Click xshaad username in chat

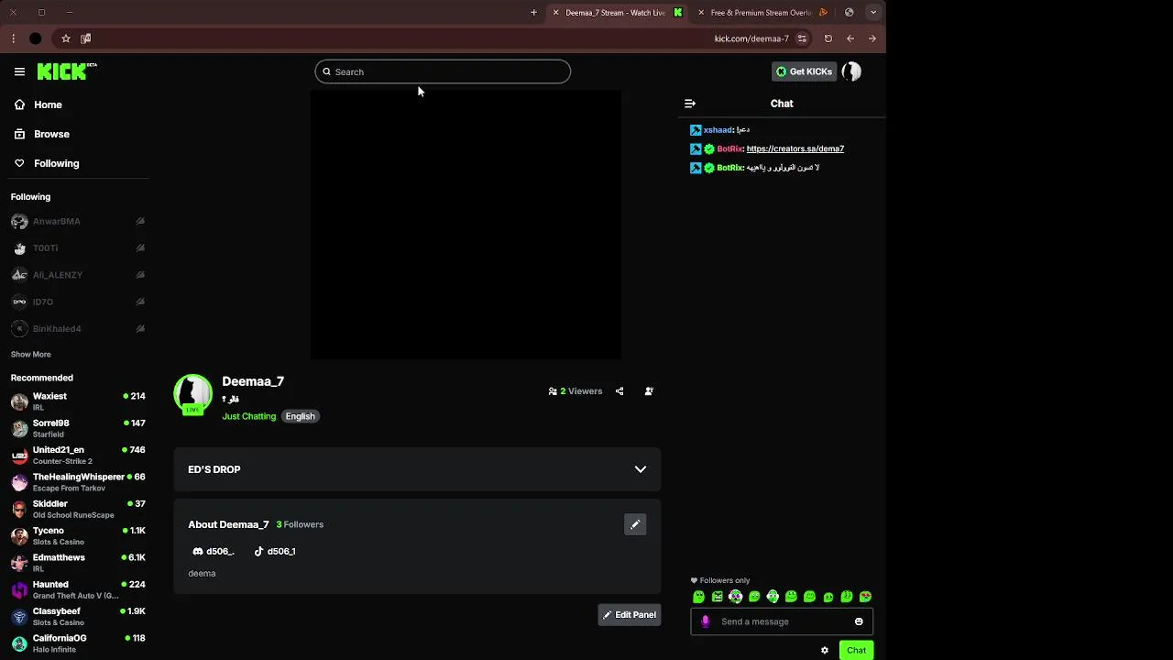tap(718, 130)
